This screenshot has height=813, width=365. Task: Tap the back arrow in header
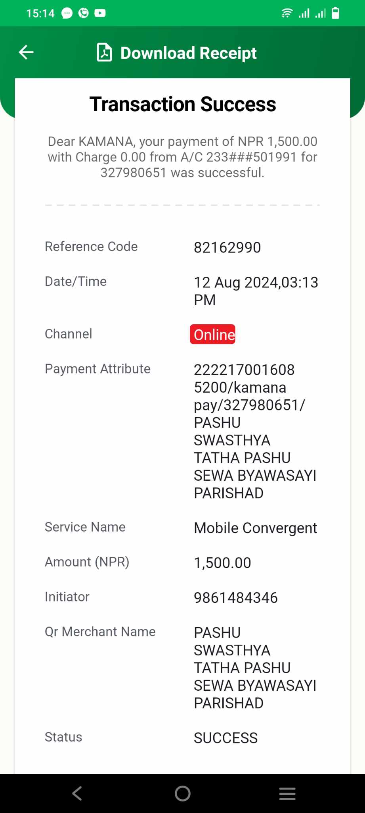[x=26, y=52]
